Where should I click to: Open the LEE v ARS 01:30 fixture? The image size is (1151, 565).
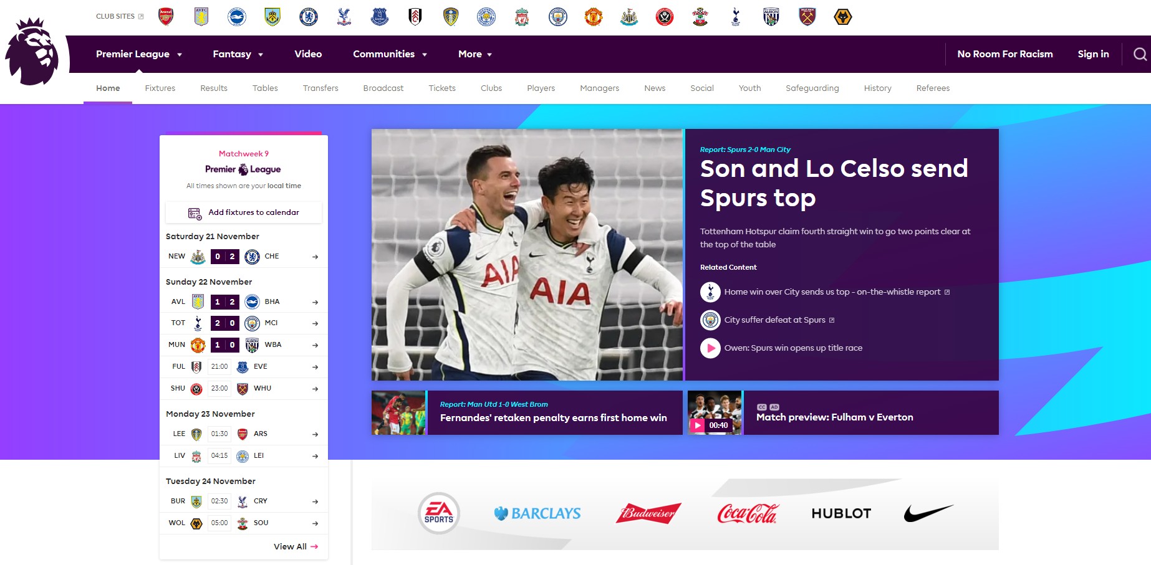point(244,434)
